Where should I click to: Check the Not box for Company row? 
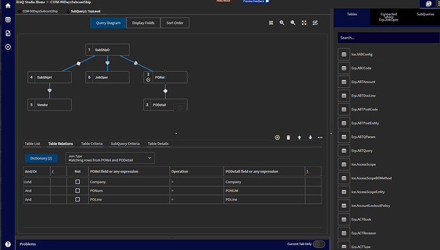(x=77, y=182)
